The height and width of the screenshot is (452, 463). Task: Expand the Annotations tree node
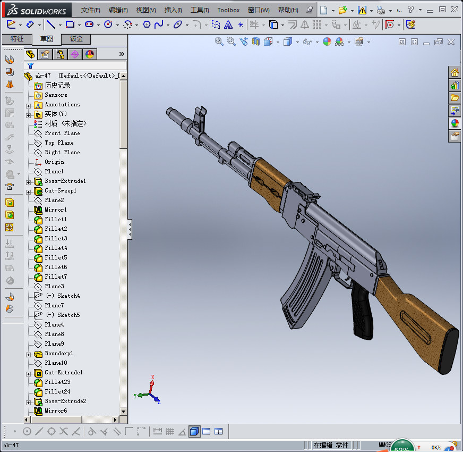[x=28, y=106]
